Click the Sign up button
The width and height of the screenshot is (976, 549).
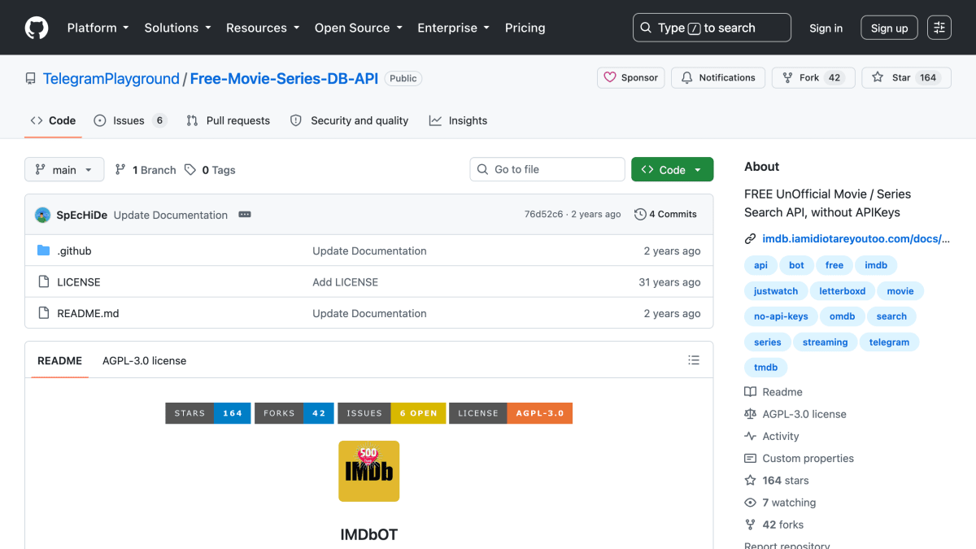[x=889, y=28]
